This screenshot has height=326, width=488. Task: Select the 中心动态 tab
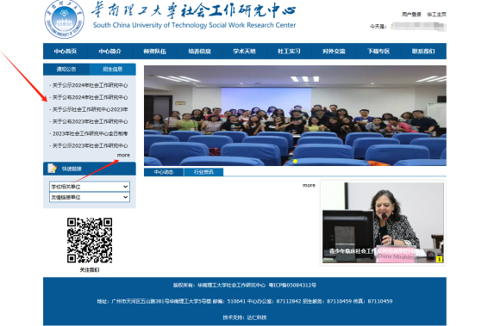click(x=164, y=172)
